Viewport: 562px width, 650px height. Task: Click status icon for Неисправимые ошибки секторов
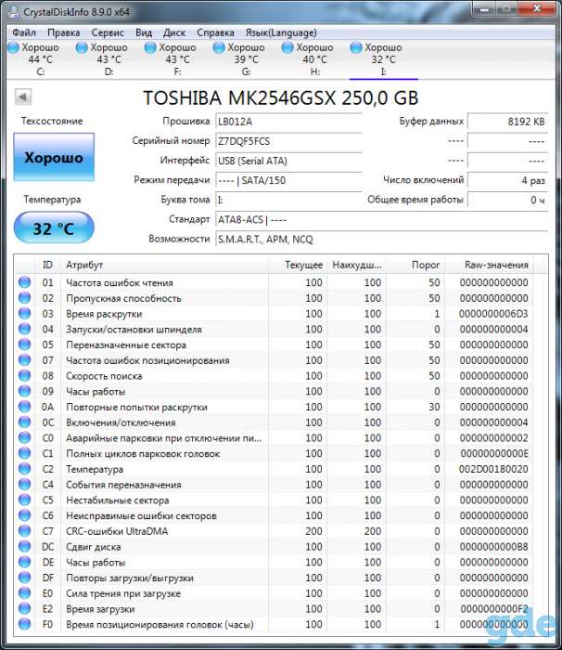point(25,515)
